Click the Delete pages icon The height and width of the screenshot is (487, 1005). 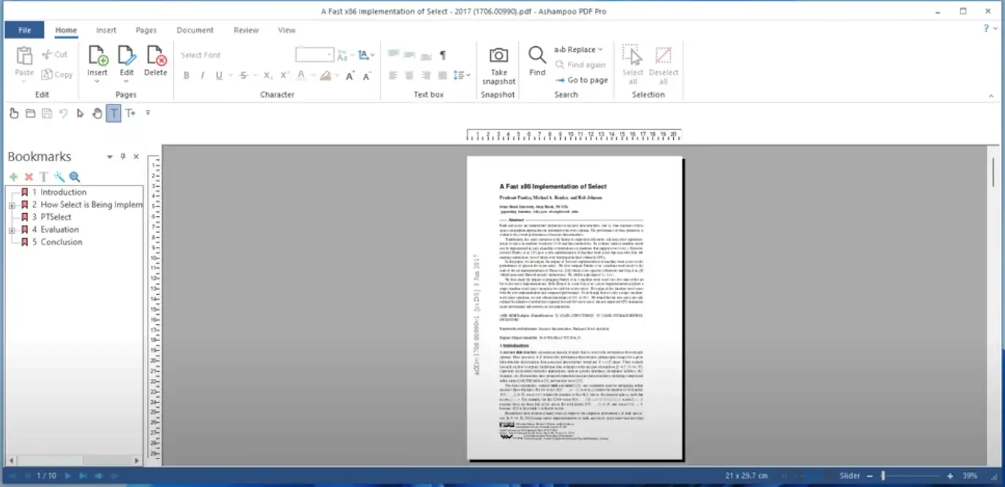(x=156, y=61)
